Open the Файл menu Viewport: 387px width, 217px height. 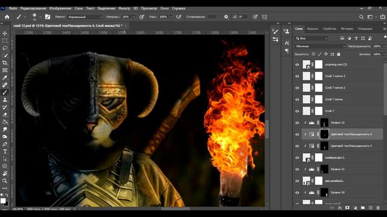click(x=13, y=8)
